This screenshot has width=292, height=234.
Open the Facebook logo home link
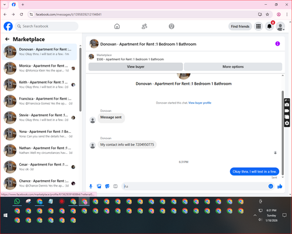pyautogui.click(x=8, y=26)
